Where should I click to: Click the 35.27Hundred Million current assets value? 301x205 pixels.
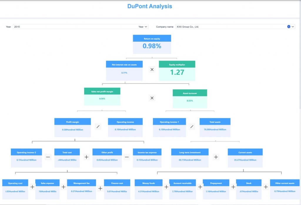coord(245,160)
